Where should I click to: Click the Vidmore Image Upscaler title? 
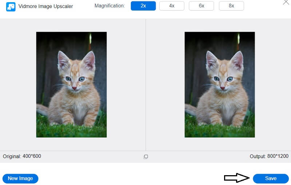click(46, 7)
